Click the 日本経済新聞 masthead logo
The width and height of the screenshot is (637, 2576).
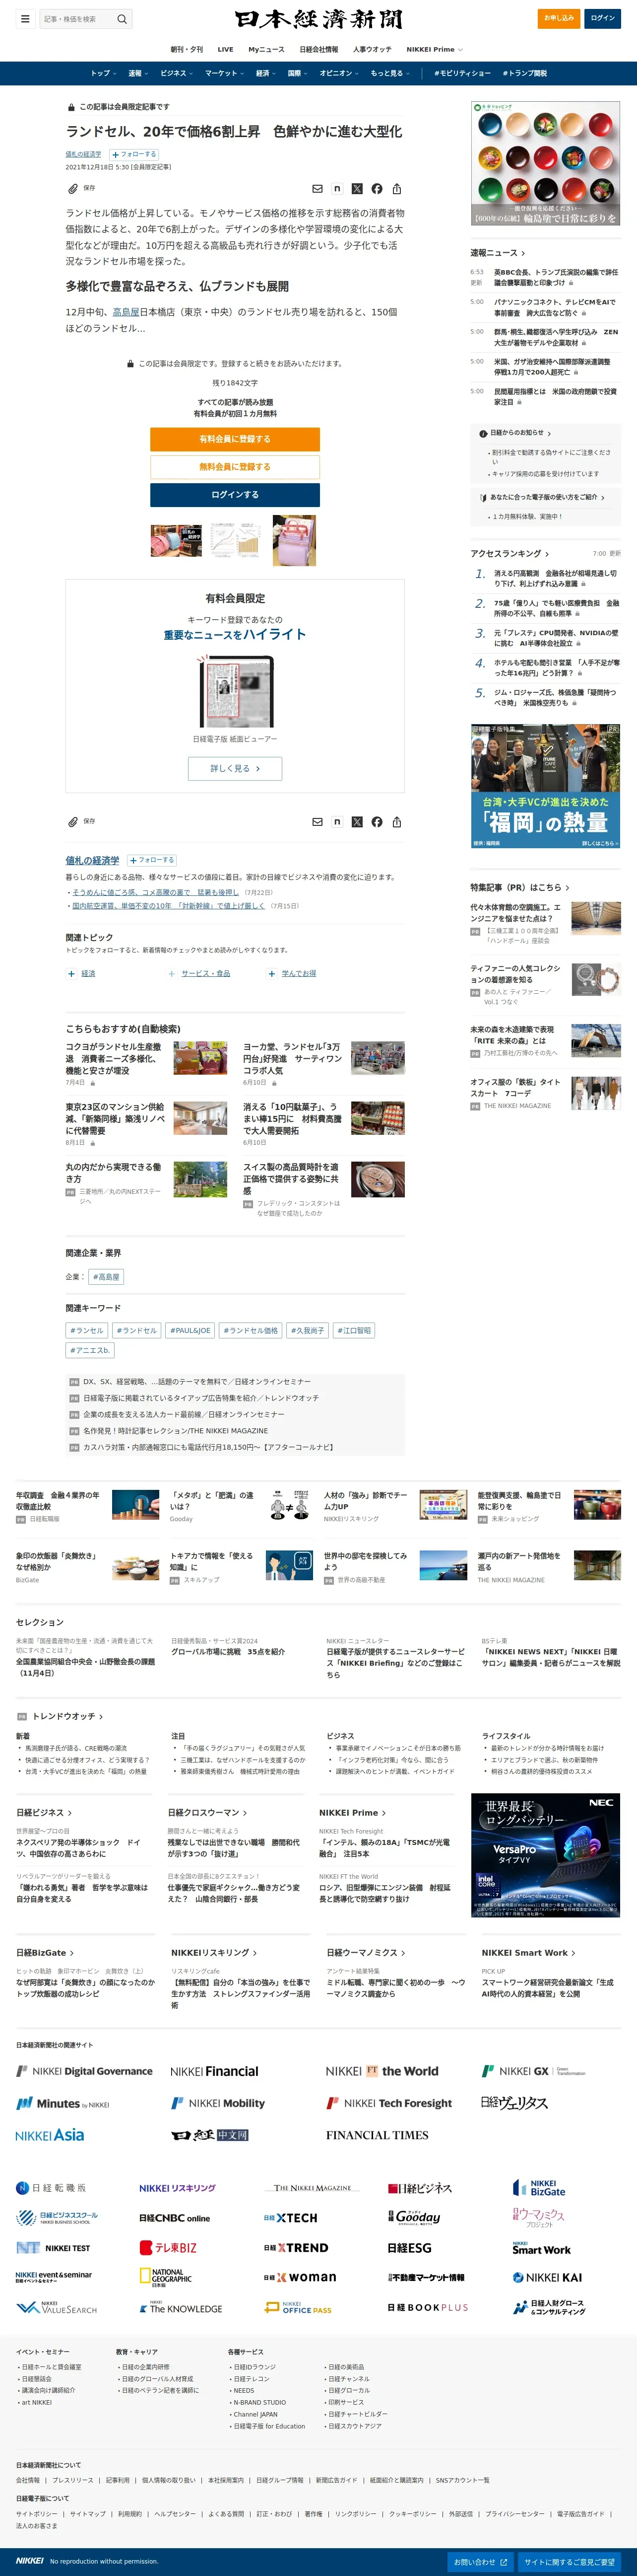318,19
